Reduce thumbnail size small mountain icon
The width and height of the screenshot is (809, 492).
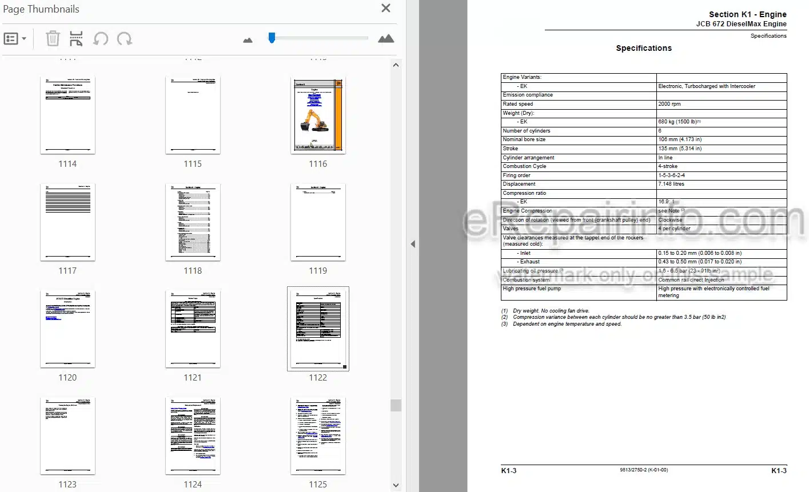(x=248, y=40)
